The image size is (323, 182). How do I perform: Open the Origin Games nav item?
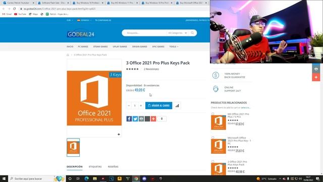(x=139, y=47)
